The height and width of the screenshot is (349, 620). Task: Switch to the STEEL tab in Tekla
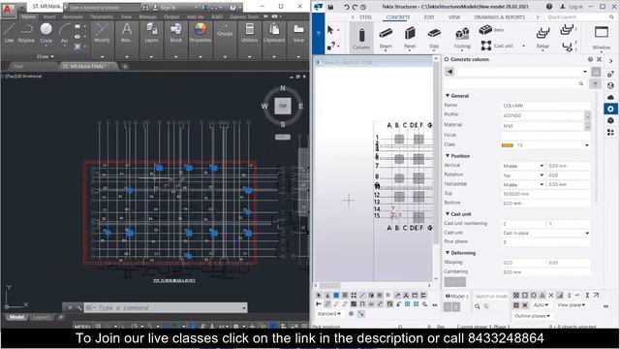pos(365,17)
